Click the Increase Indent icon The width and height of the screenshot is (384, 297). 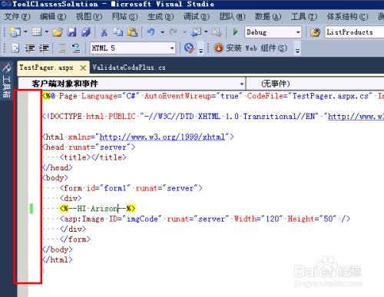(44, 48)
